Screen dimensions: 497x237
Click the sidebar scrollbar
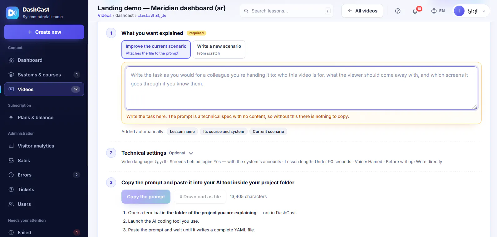click(x=87, y=105)
